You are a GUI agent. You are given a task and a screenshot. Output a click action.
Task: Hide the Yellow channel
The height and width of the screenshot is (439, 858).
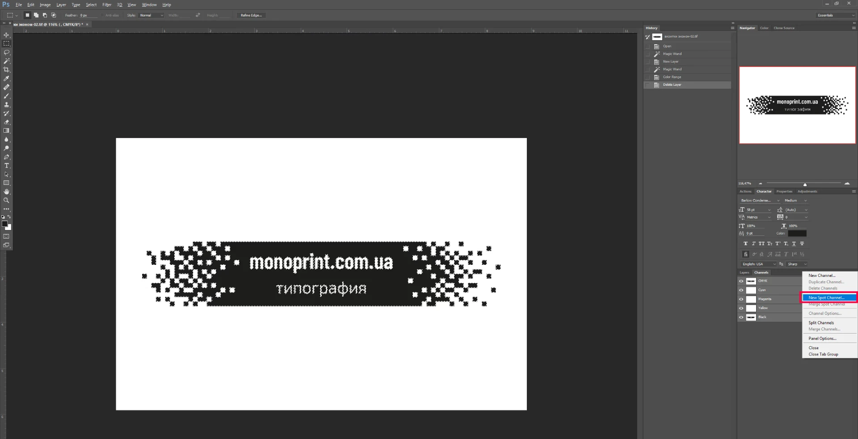point(741,308)
